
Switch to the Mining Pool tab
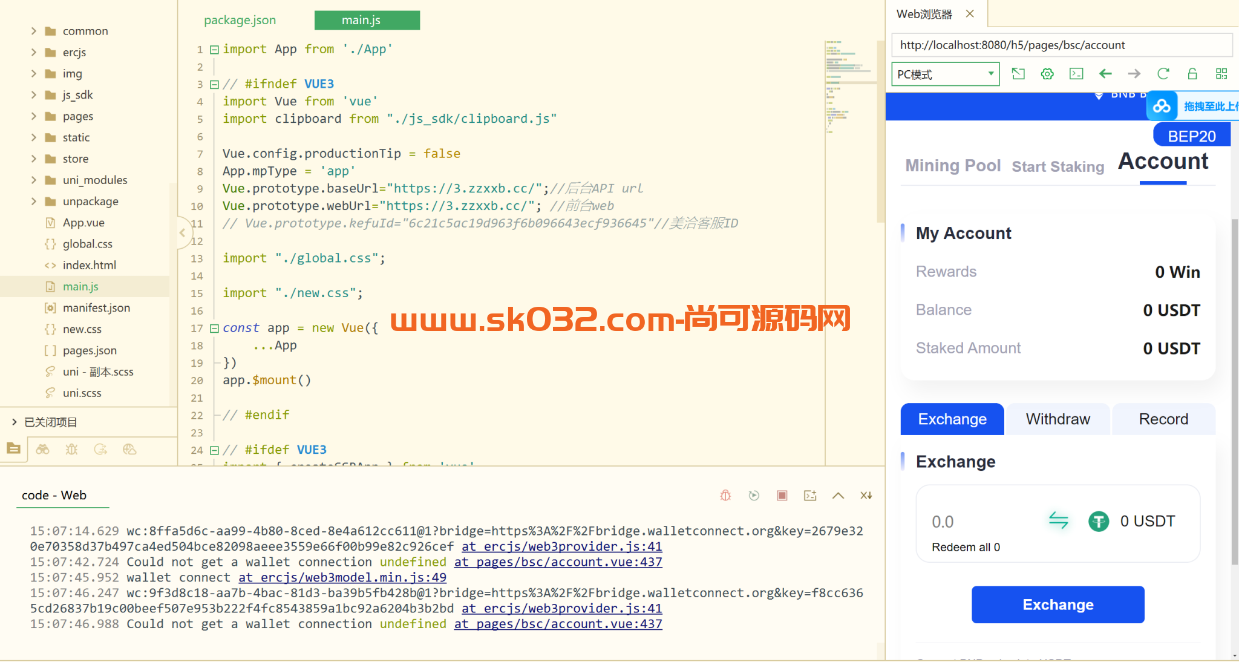point(953,166)
